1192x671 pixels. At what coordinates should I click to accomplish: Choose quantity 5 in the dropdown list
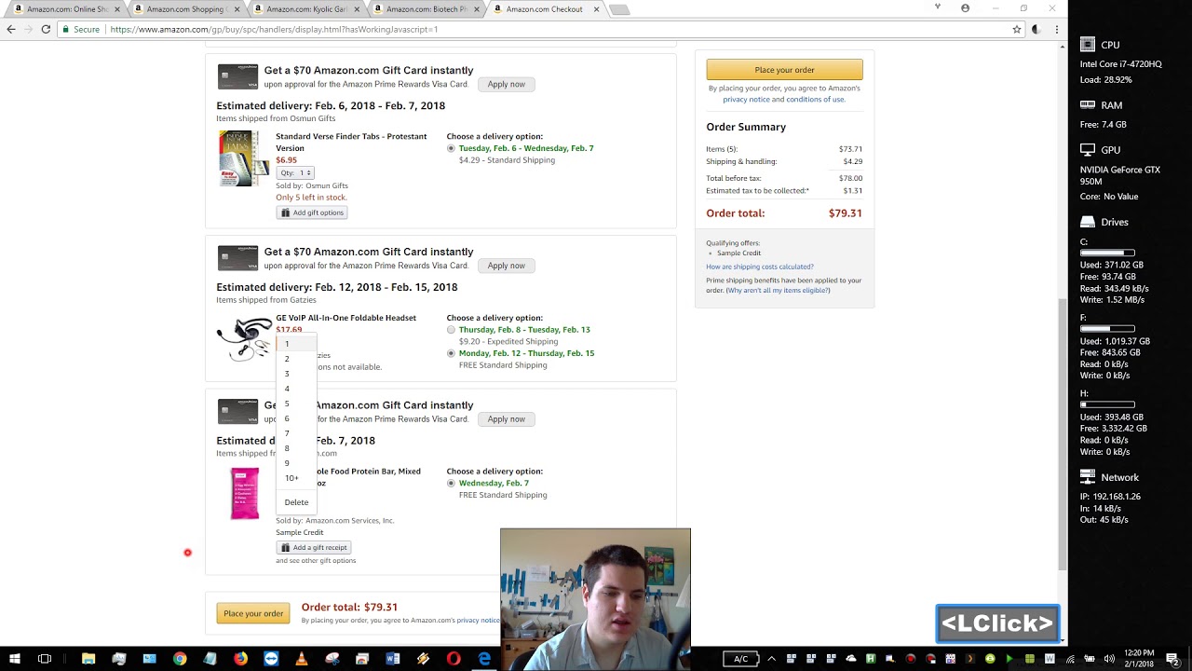(x=296, y=404)
